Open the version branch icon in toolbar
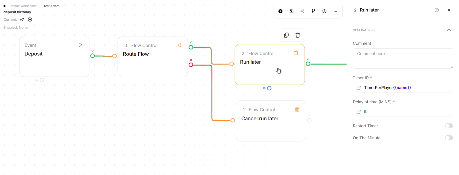The height and width of the screenshot is (175, 459). tap(313, 11)
